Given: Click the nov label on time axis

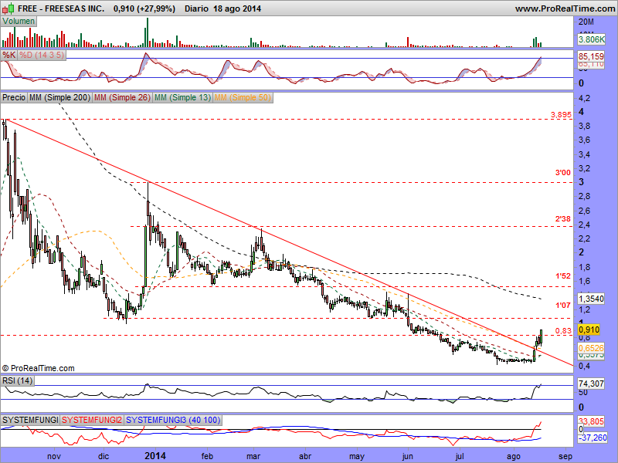Looking at the screenshot, I should [54, 456].
